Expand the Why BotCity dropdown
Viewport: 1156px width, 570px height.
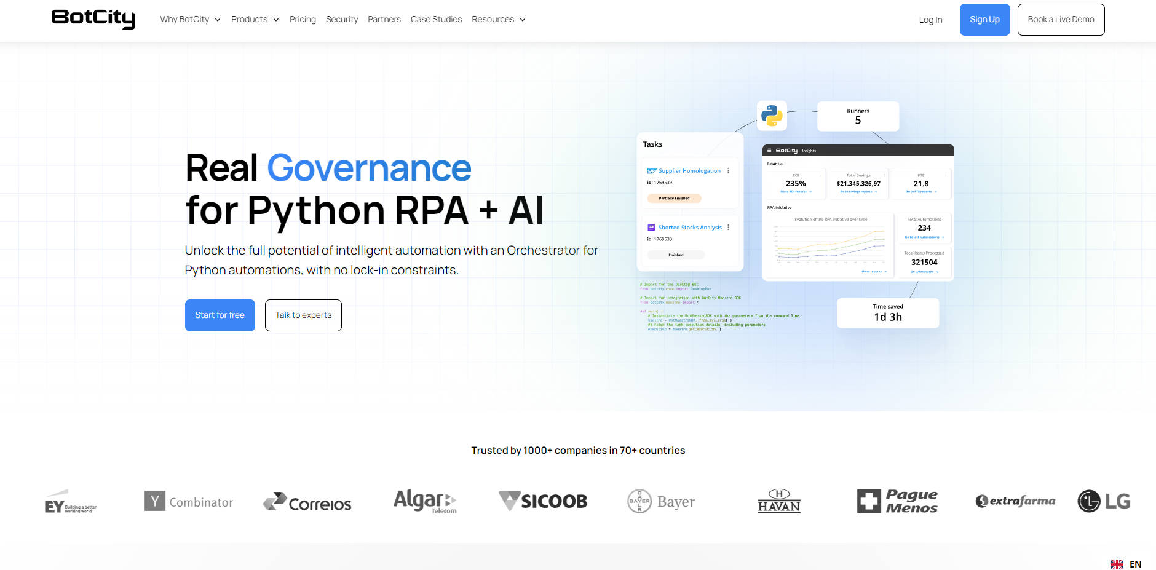pyautogui.click(x=190, y=20)
